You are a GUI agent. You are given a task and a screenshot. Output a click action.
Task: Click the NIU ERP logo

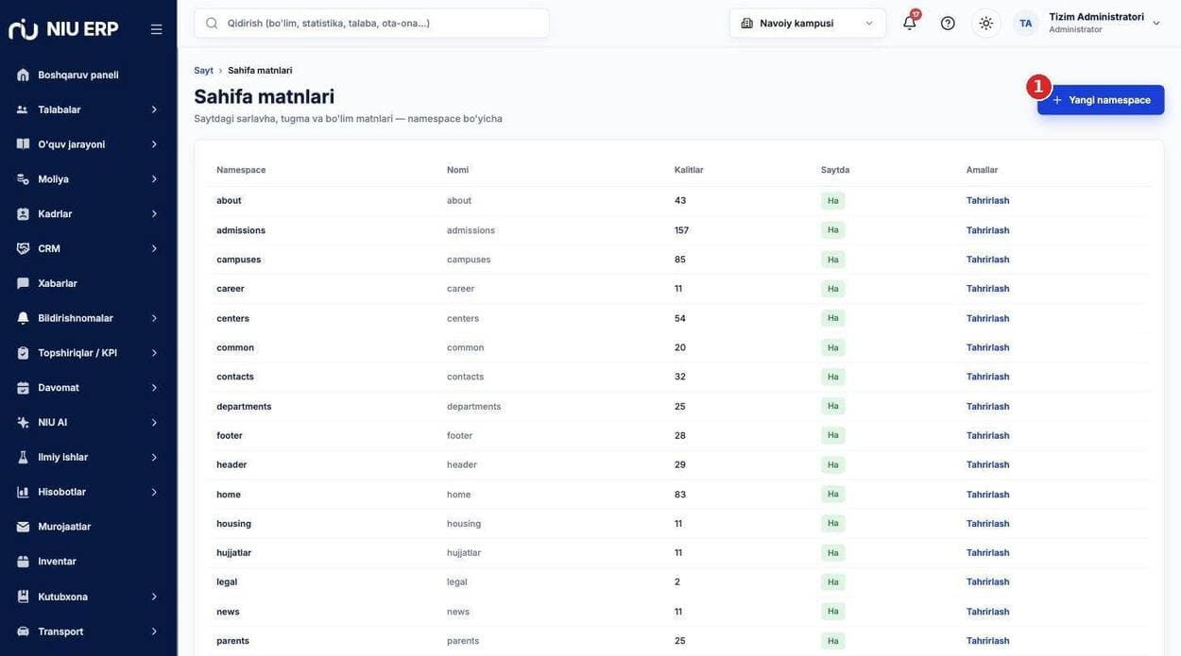(63, 29)
